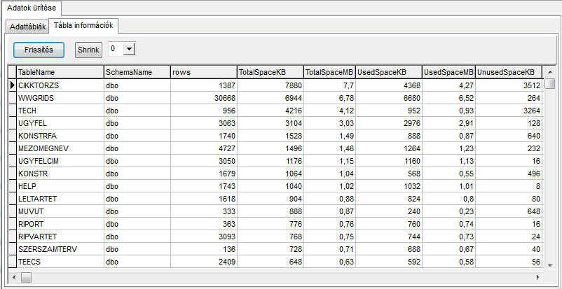Screen dimensions: 562x289
Task: Select the RIPVARTET table name cell
Action: pyautogui.click(x=60, y=237)
